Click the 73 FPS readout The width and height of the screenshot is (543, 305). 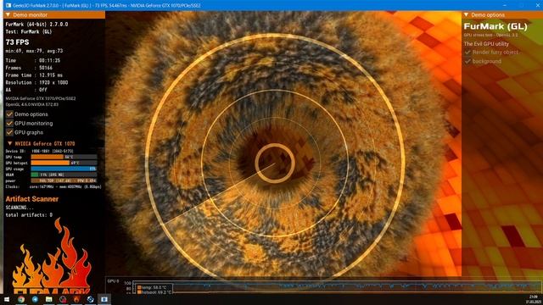[17, 42]
